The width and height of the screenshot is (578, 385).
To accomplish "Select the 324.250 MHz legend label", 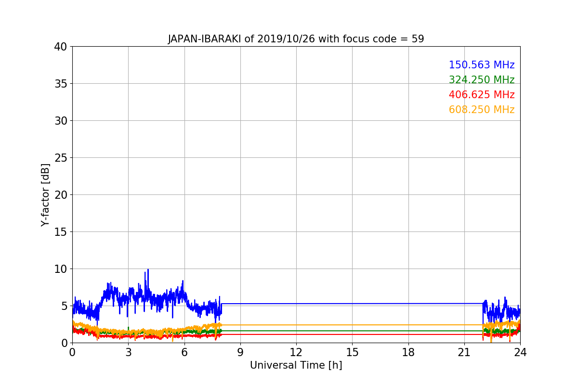I will click(x=482, y=80).
